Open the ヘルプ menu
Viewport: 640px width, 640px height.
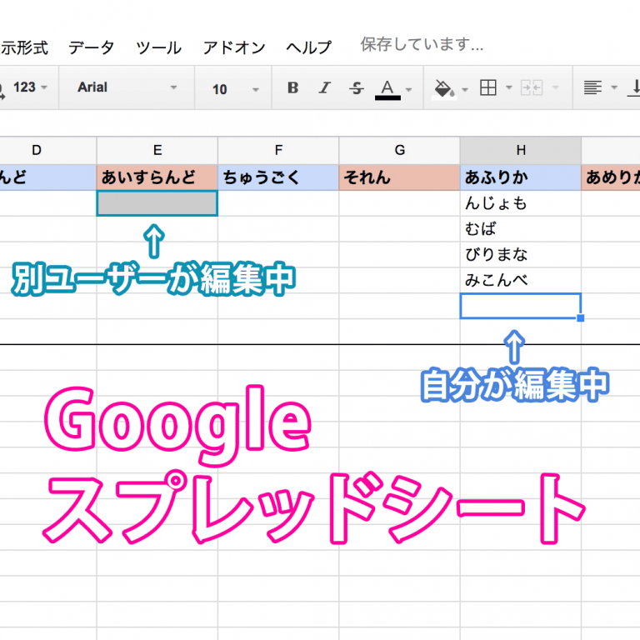point(308,47)
